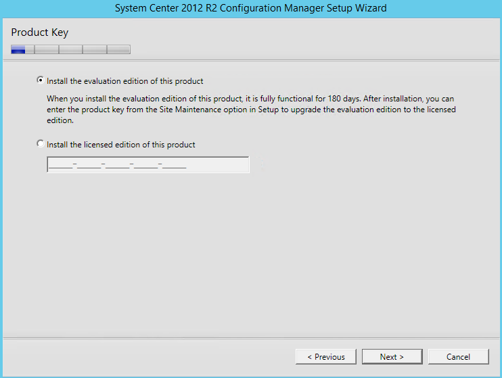Click the first segment of the key mask

coord(61,165)
